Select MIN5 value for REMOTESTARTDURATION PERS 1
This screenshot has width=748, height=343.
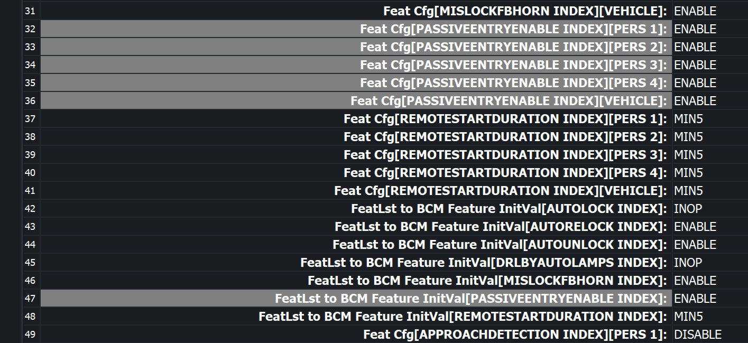click(x=688, y=119)
